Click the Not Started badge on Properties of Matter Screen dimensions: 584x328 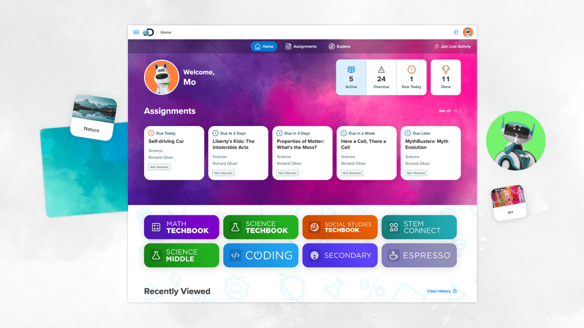coord(288,173)
